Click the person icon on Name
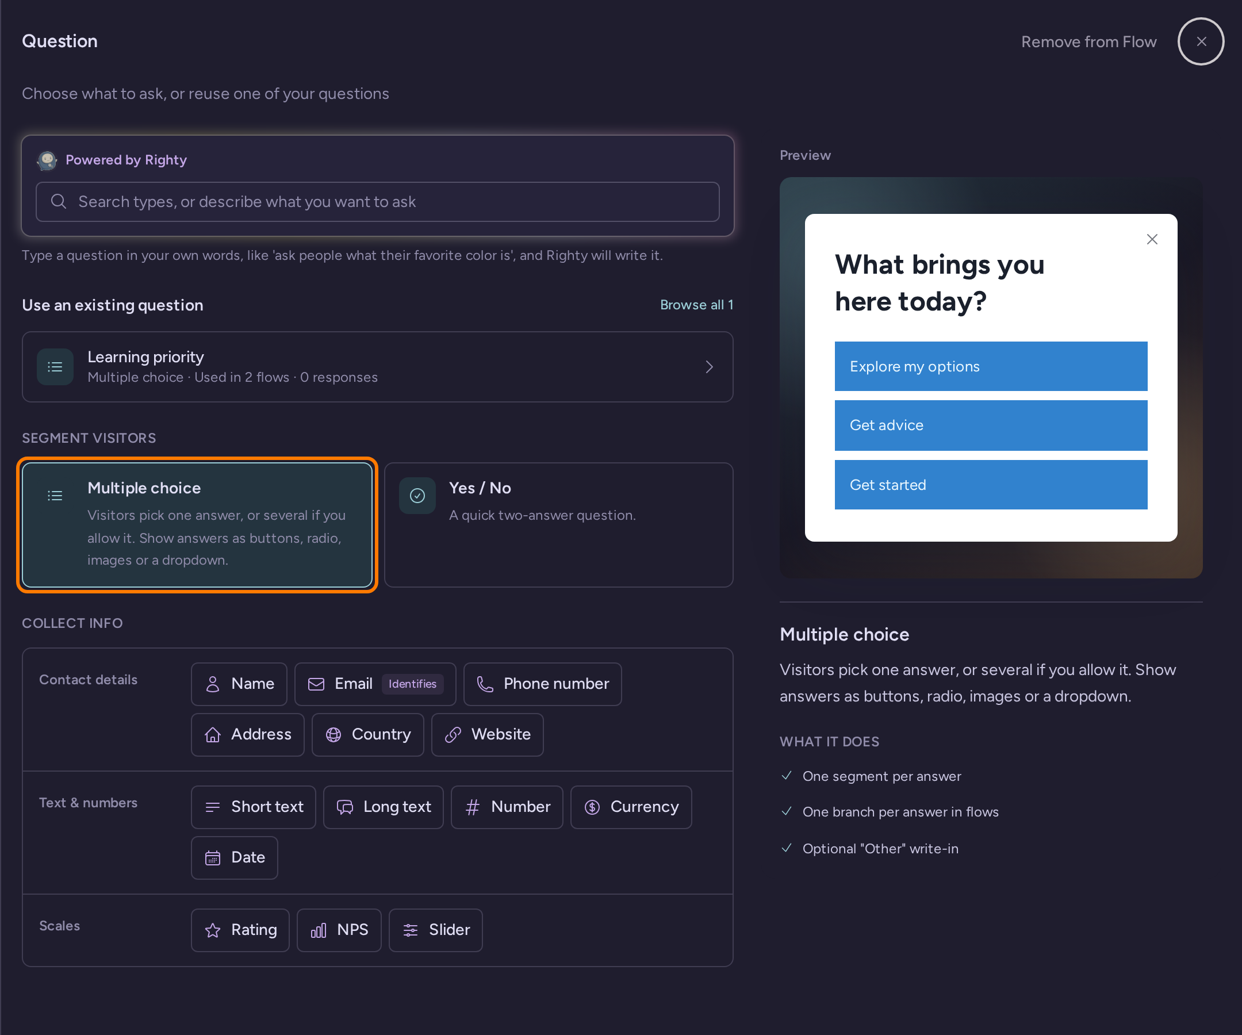 click(x=213, y=684)
